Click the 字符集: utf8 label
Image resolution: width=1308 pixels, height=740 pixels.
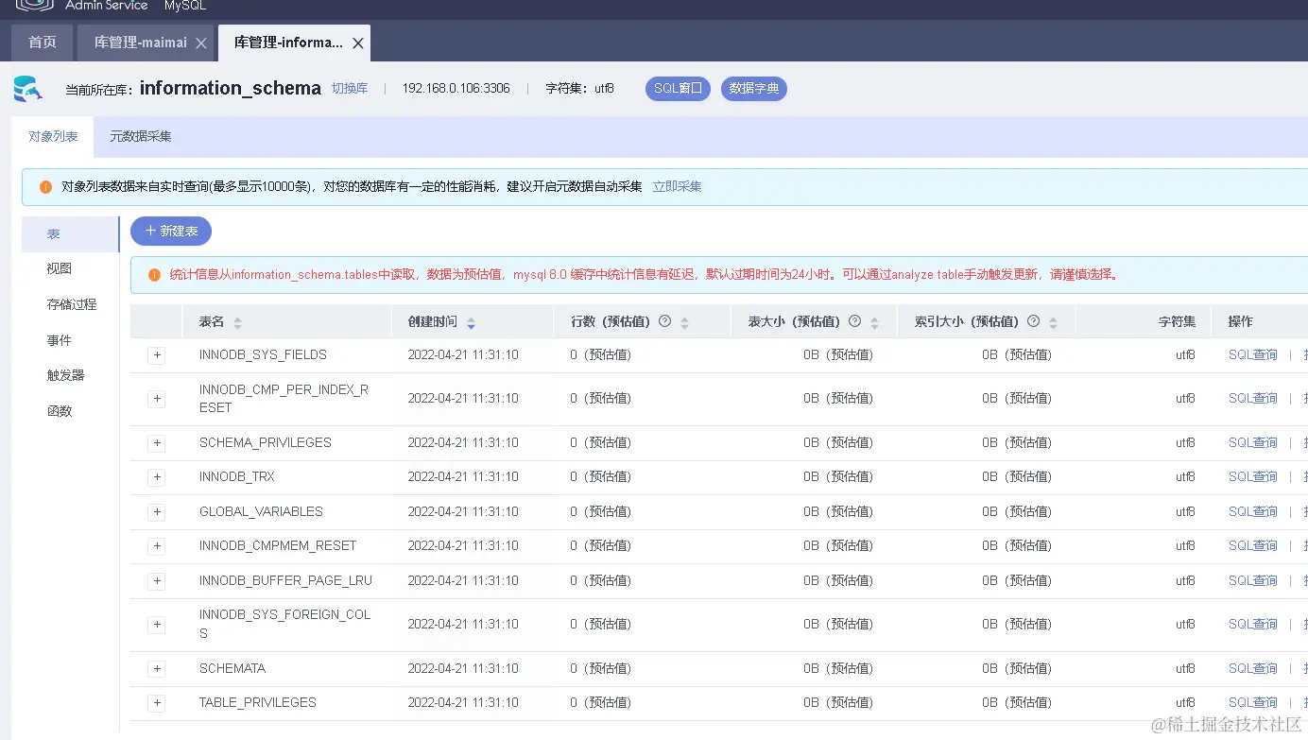coord(580,89)
